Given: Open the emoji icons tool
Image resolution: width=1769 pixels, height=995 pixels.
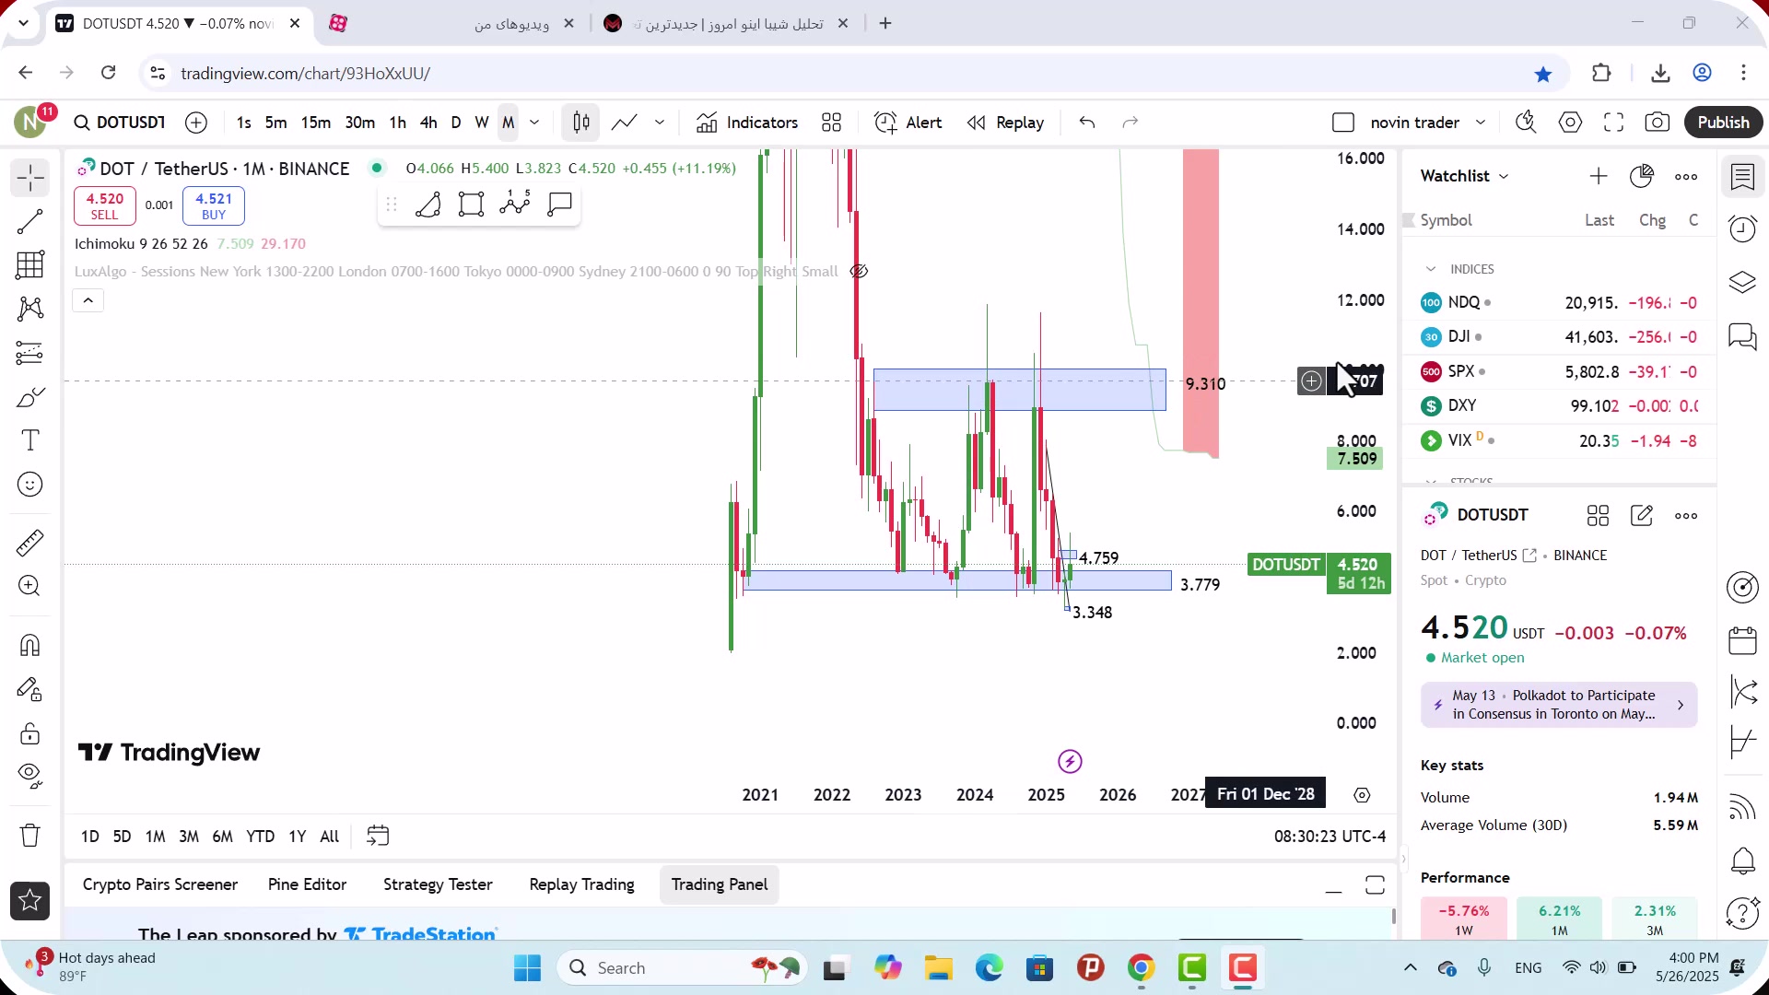Looking at the screenshot, I should [x=29, y=485].
